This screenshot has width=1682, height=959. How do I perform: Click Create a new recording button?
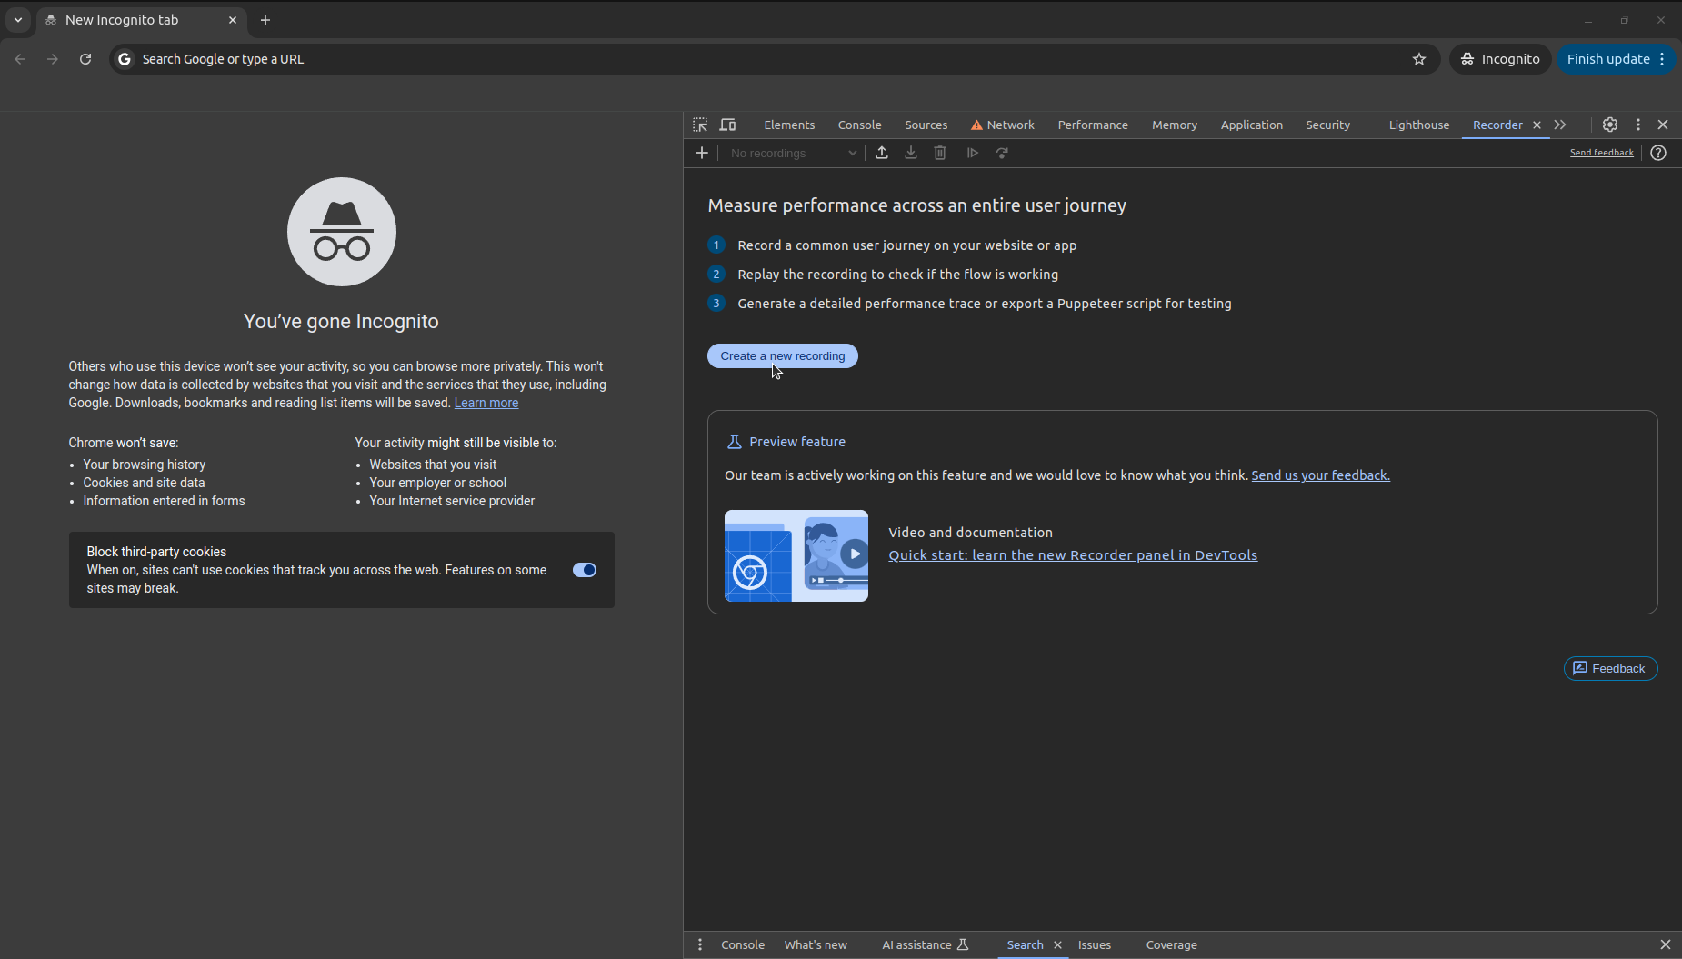point(782,356)
